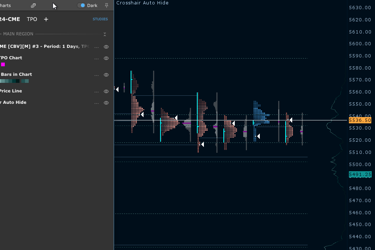Click the orange 5536.50 price label on the axis

pyautogui.click(x=360, y=120)
